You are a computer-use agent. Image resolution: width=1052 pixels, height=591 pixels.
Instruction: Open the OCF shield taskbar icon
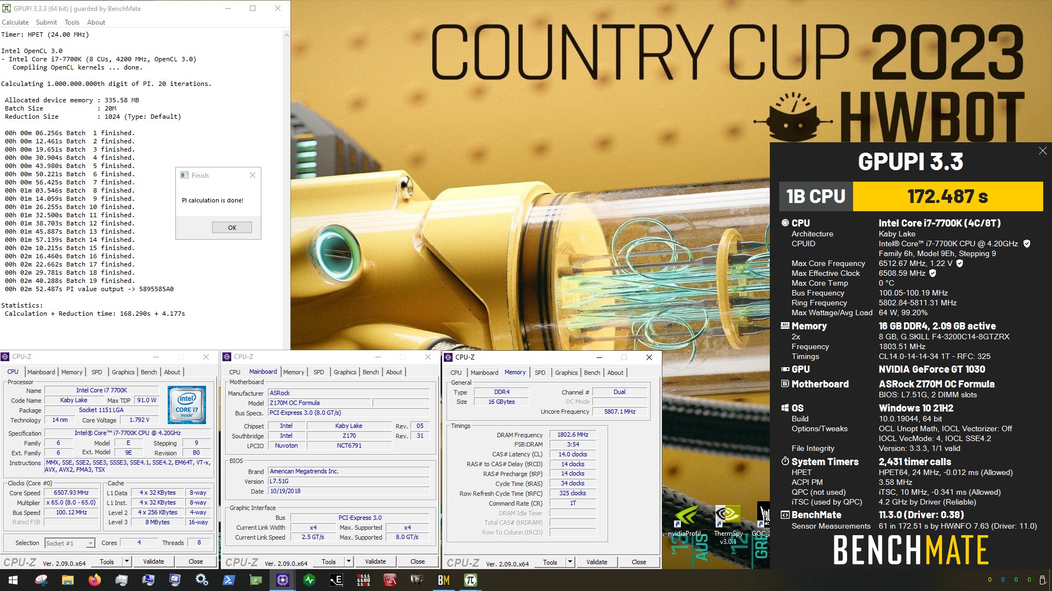[x=416, y=580]
